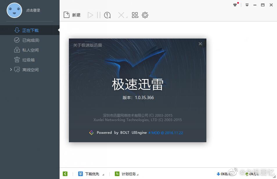277x179 pixels.
Task: Open 私人空间 private space
Action: pos(30,50)
